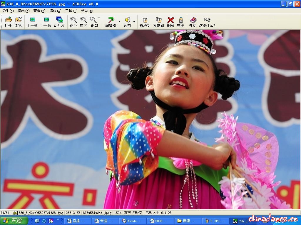Zoom in using 放大 magnifier icon
This screenshot has height=225, width=301.
tap(83, 22)
